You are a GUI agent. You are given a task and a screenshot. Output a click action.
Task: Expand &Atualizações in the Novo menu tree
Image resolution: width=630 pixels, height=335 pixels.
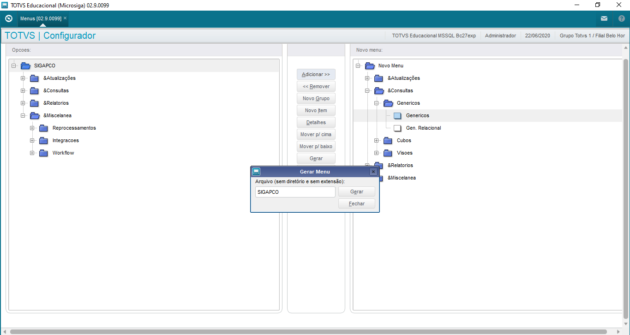[x=367, y=78]
